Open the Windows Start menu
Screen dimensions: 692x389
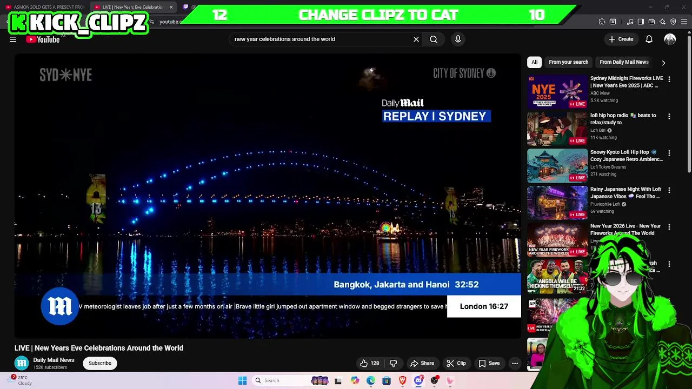[243, 380]
